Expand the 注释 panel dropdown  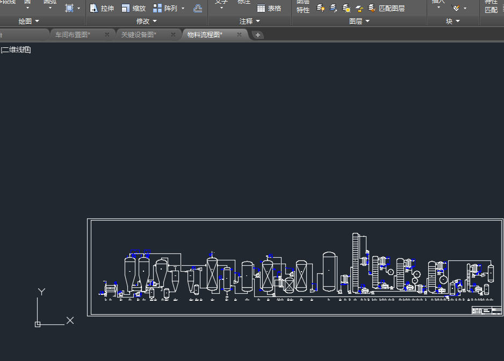(x=249, y=21)
